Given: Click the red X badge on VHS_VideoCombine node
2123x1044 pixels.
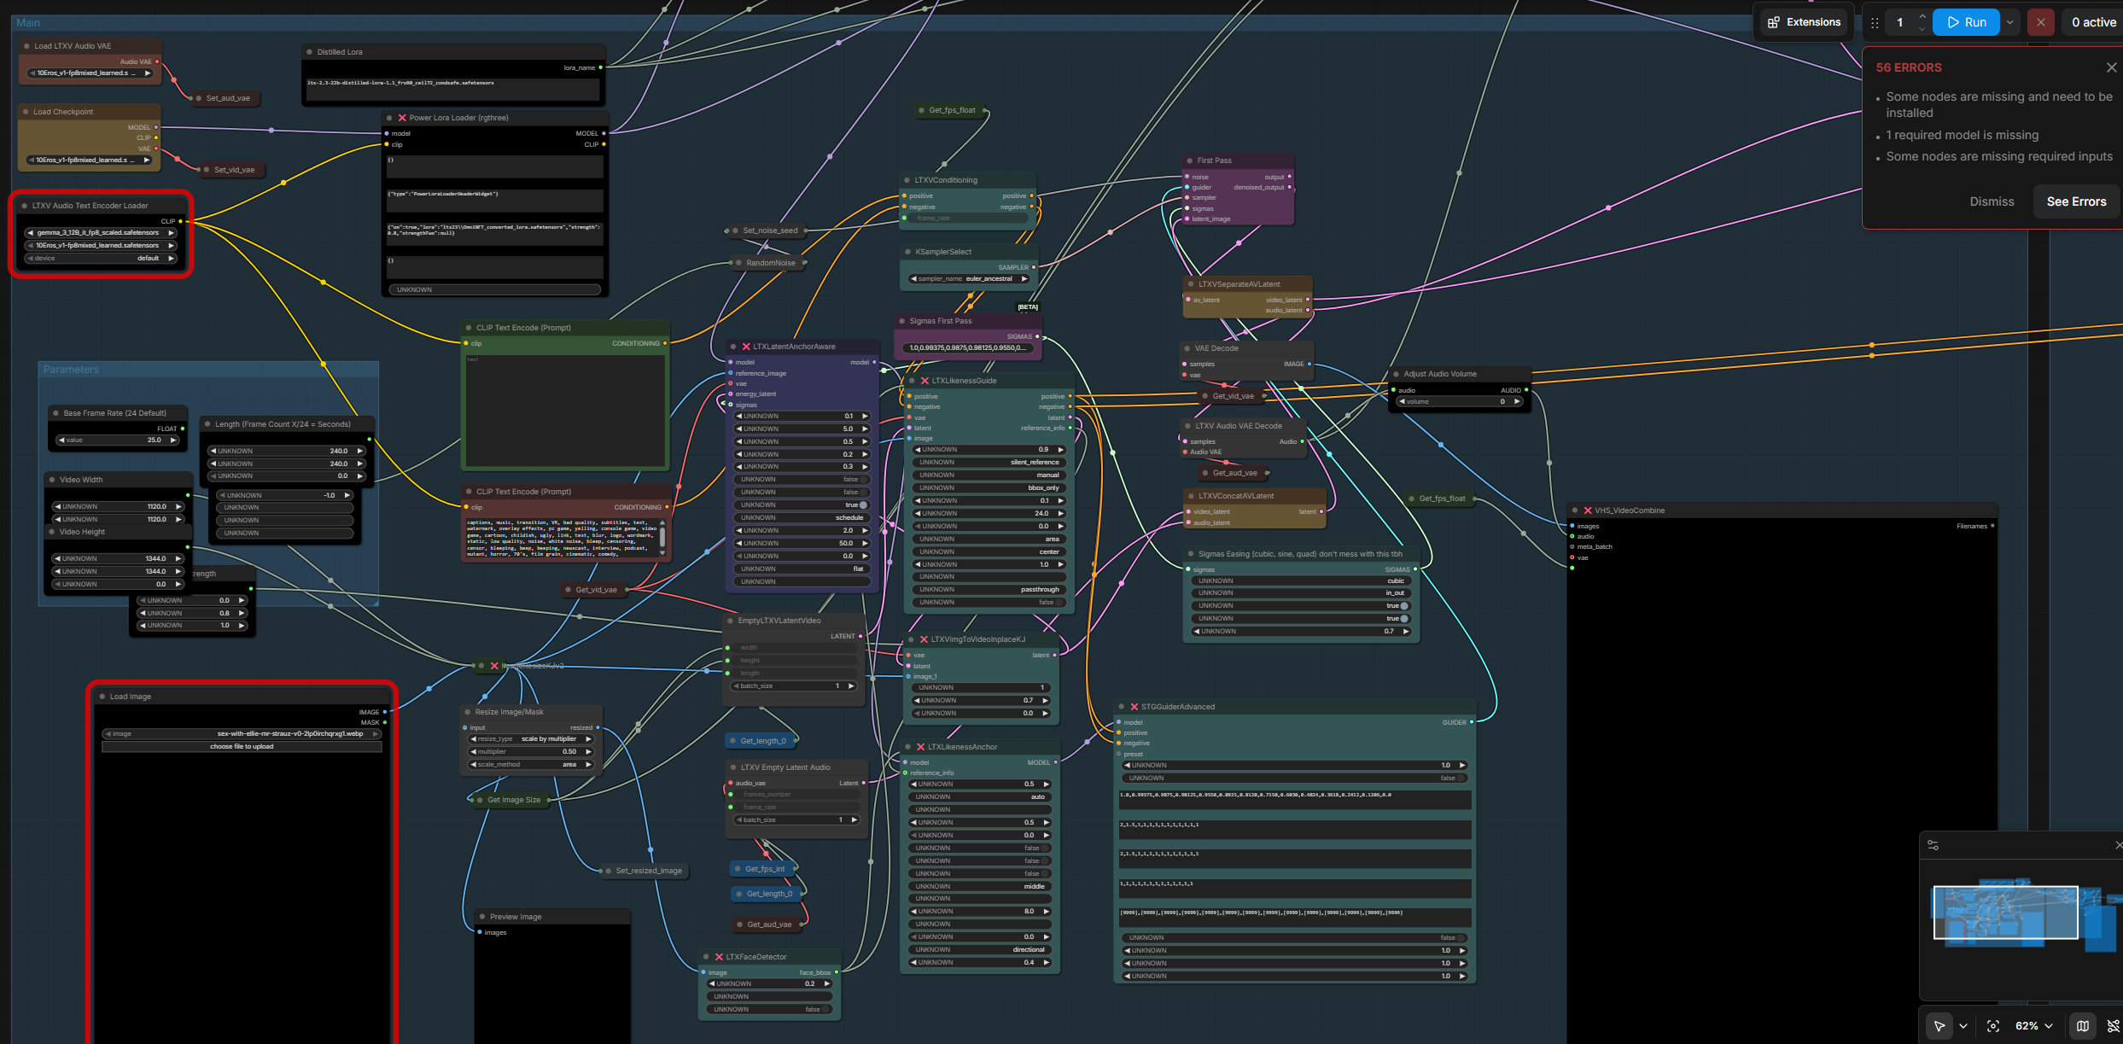Looking at the screenshot, I should click(x=1588, y=510).
